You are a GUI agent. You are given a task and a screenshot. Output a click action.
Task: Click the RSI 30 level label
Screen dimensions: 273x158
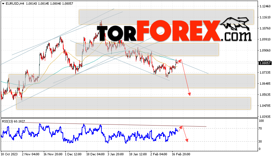(260, 142)
